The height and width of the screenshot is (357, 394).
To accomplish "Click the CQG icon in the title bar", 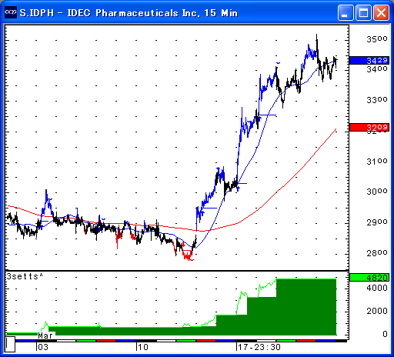I will tap(11, 12).
